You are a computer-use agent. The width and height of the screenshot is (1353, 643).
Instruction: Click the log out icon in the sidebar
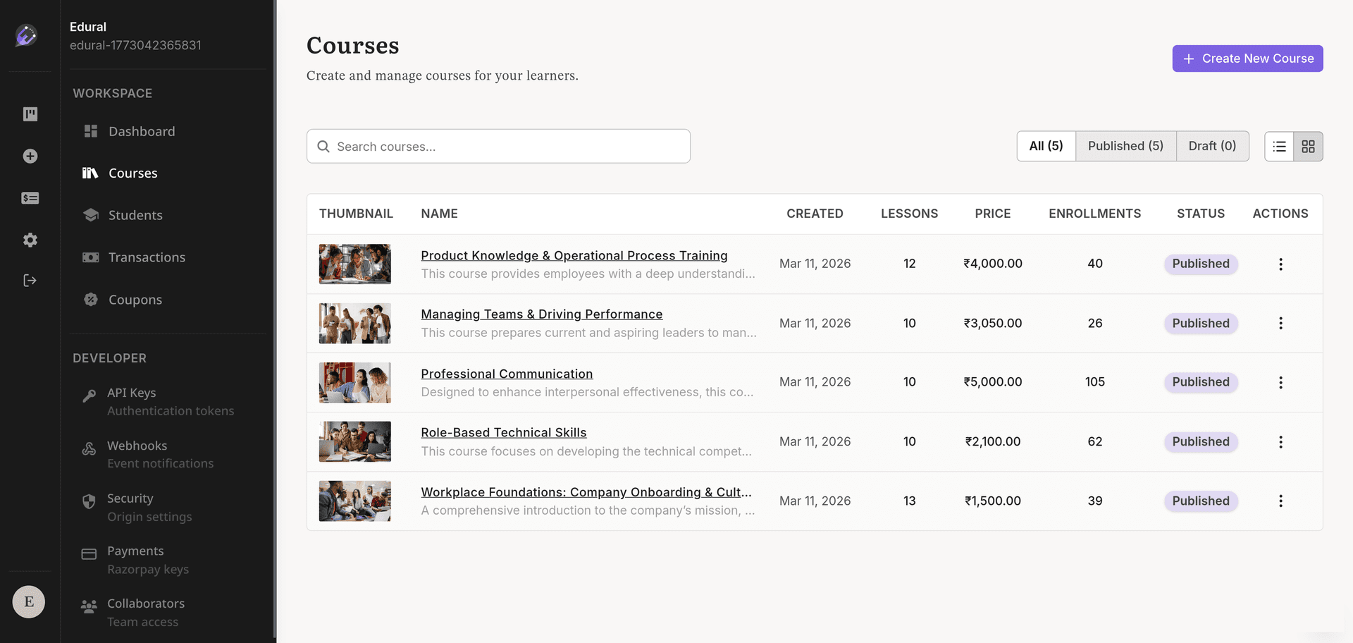pyautogui.click(x=30, y=280)
